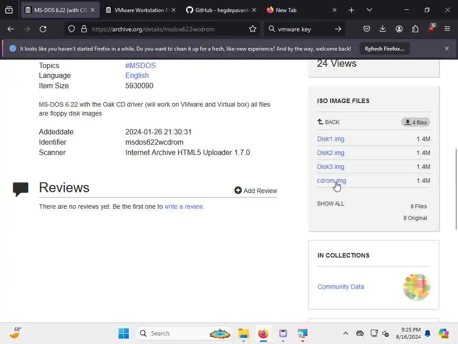
Task: Download cdrom.img file
Action: pos(331,181)
